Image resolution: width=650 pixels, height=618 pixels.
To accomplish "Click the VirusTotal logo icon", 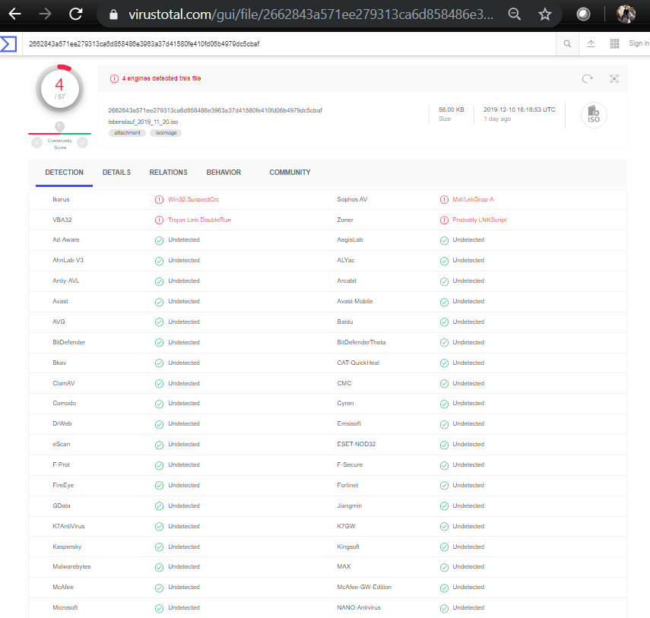I will point(8,44).
